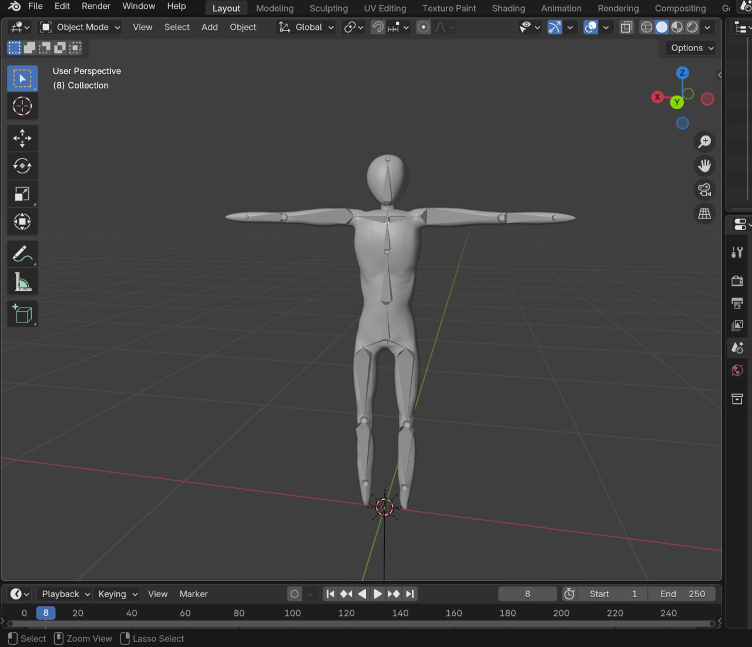Viewport: 752px width, 647px height.
Task: Expand the viewport shading options arrow
Action: 707,27
